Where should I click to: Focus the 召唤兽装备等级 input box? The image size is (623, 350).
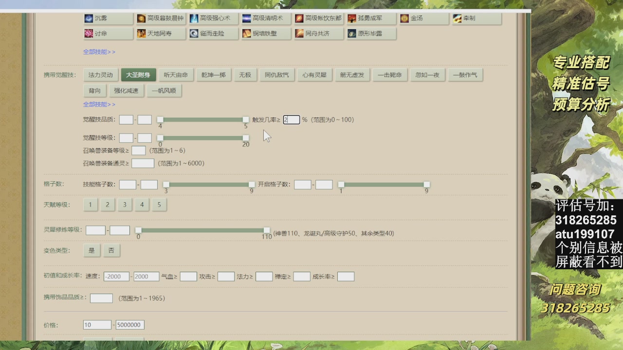[x=139, y=151]
